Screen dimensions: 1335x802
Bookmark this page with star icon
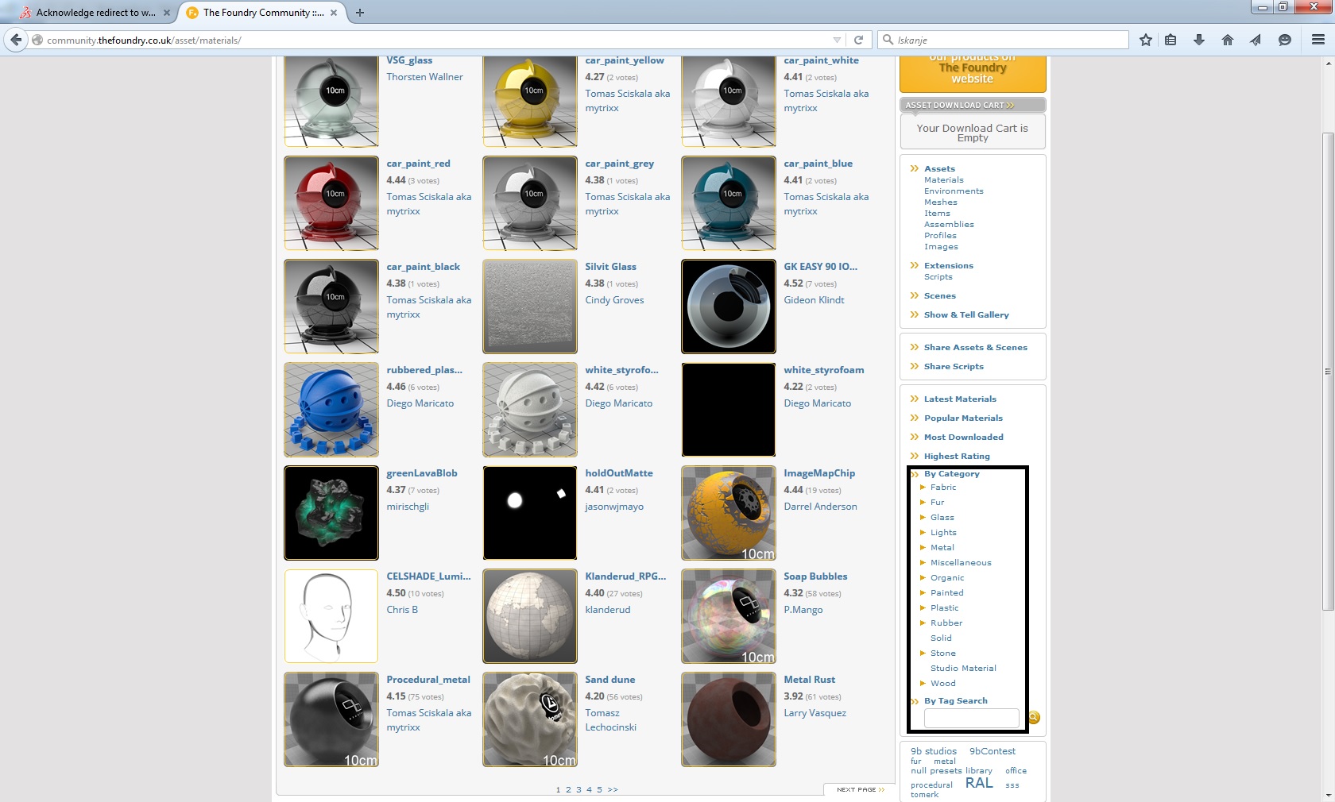point(1145,40)
